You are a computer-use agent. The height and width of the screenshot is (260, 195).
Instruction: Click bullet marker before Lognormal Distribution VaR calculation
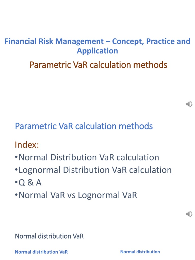coord(16,170)
